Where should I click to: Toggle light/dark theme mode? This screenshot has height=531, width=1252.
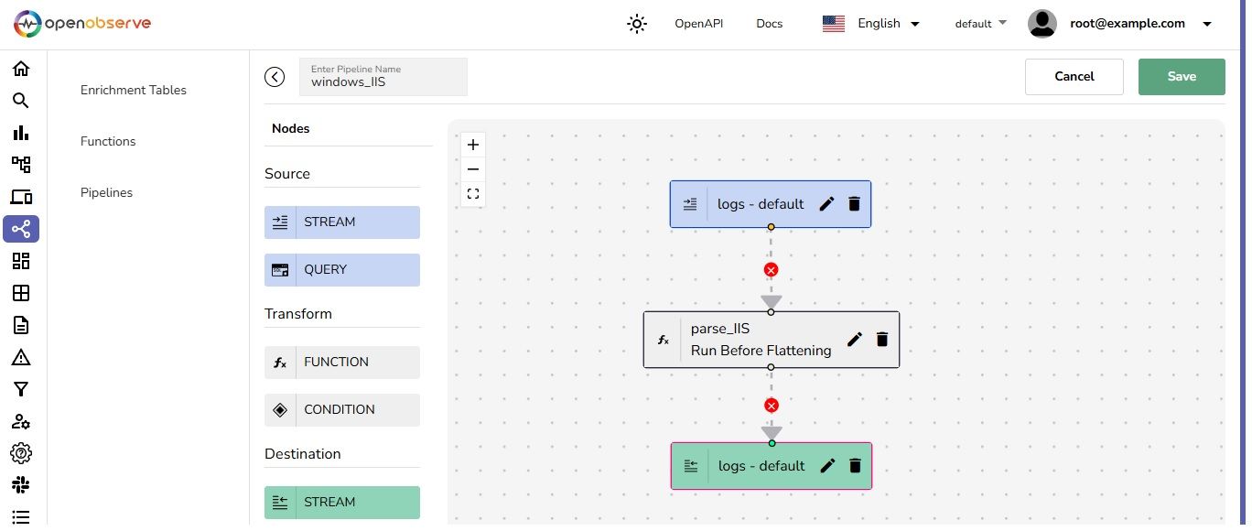coord(637,24)
